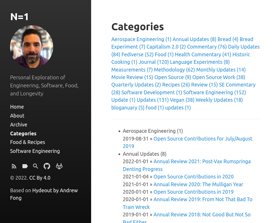Visit the GitLab profile icon
This screenshot has width=280, height=223.
click(59, 166)
